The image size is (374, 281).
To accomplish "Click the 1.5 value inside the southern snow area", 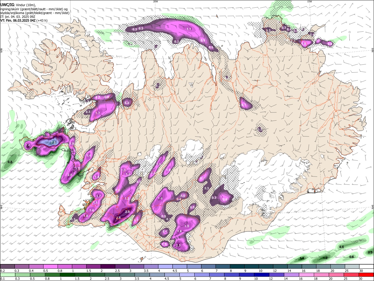I will pyautogui.click(x=187, y=226).
